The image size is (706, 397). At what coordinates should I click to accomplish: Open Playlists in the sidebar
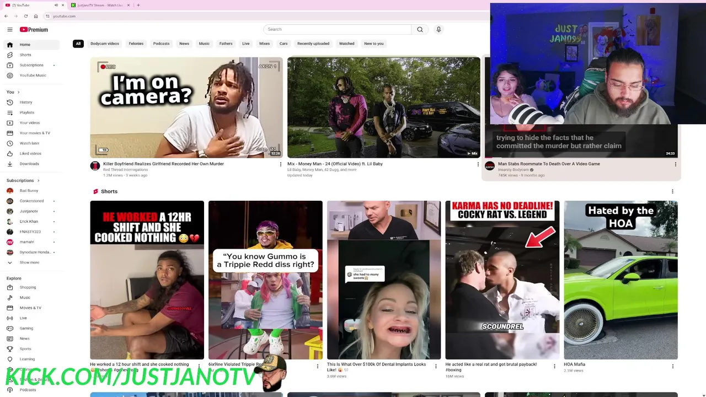tap(33, 112)
